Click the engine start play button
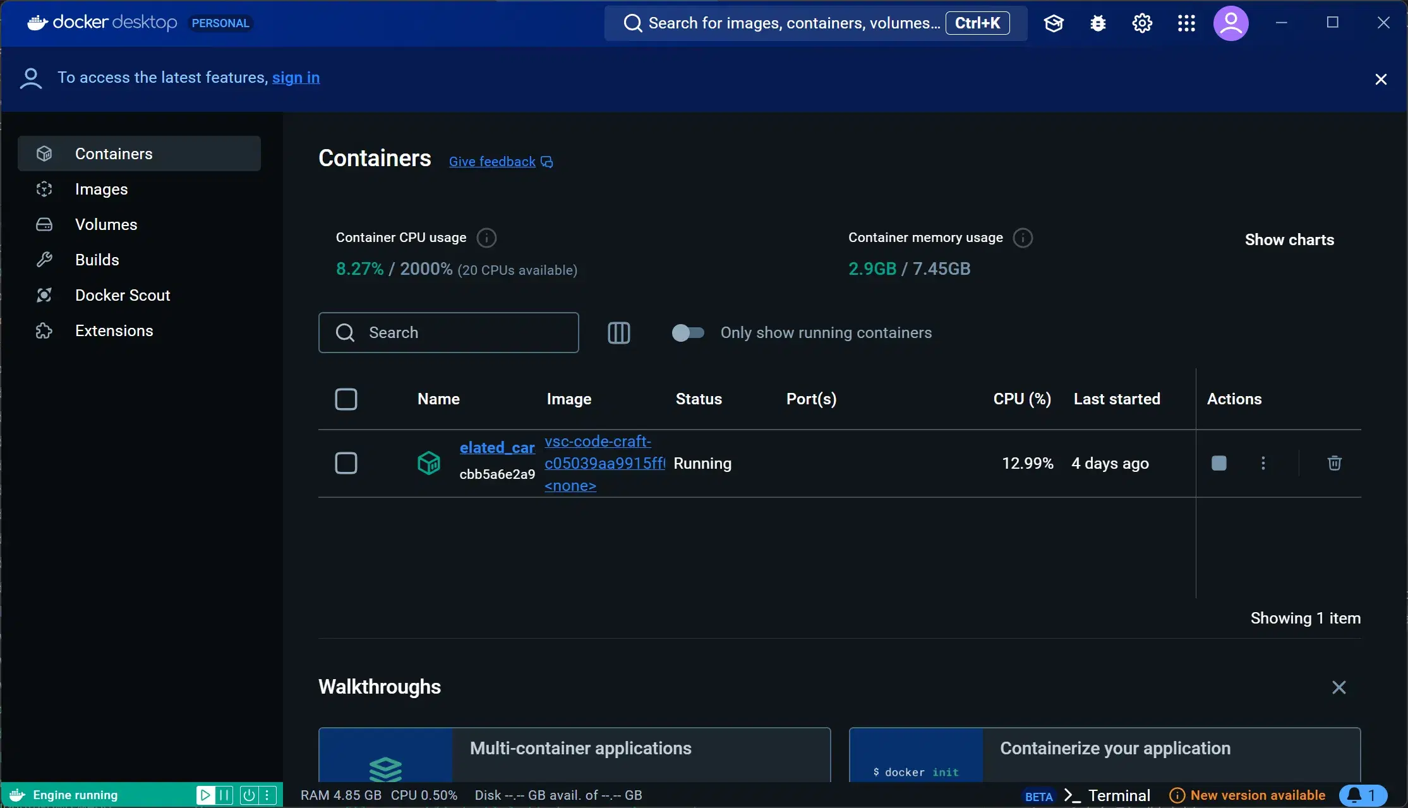The width and height of the screenshot is (1408, 808). [x=205, y=795]
